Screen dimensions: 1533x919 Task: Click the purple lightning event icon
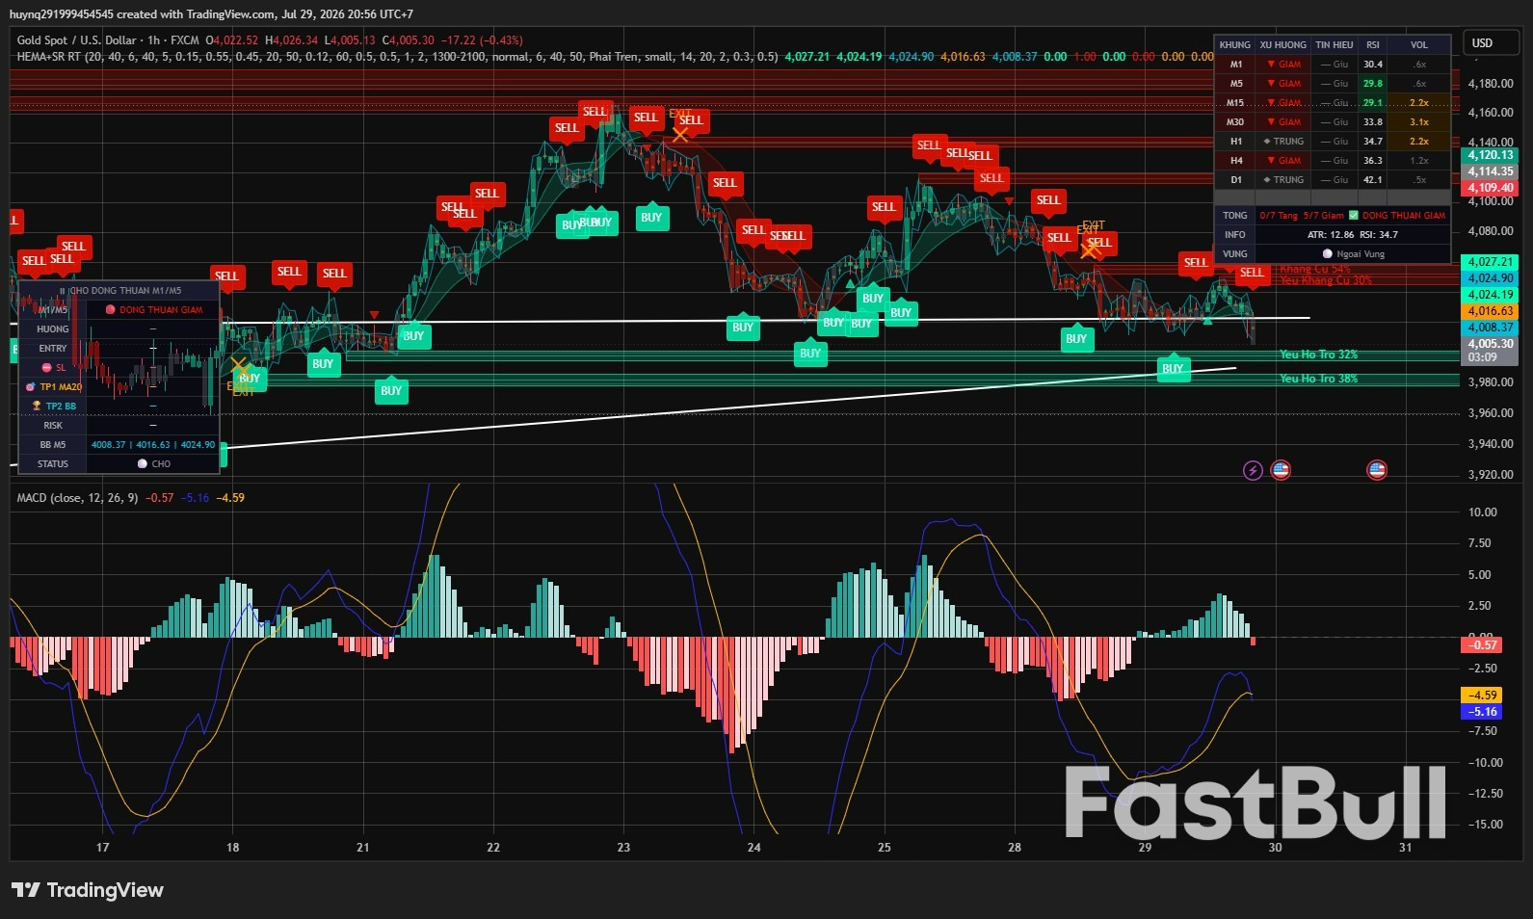1253,470
